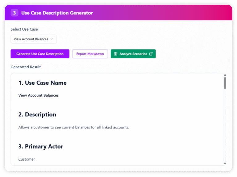The height and width of the screenshot is (177, 237).
Task: Click the scrollbar down arrow in results
Action: [225, 163]
